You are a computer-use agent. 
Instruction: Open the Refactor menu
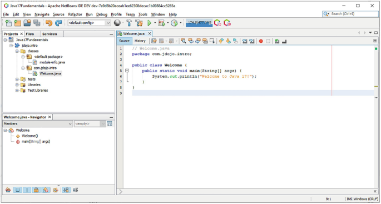pos(75,14)
